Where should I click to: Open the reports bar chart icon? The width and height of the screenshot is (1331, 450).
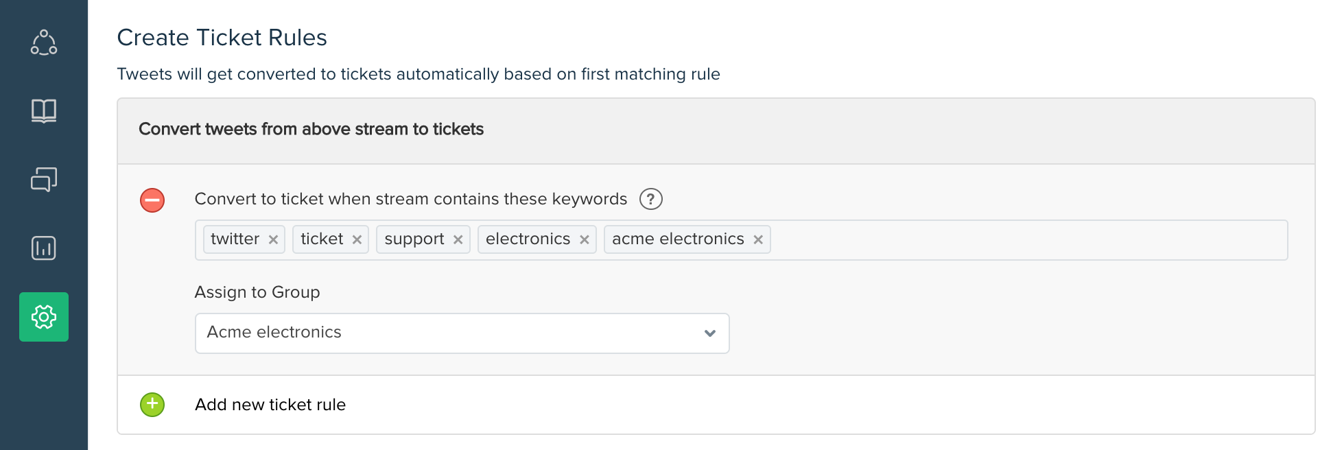click(44, 248)
